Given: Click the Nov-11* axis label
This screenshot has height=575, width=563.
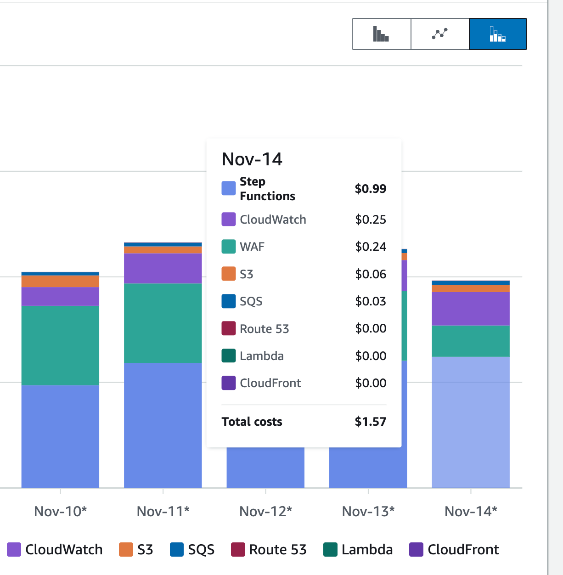Looking at the screenshot, I should (x=163, y=511).
